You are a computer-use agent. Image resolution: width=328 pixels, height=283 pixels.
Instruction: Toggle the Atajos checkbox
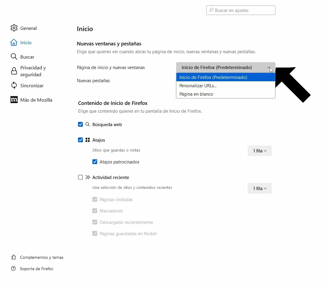80,140
